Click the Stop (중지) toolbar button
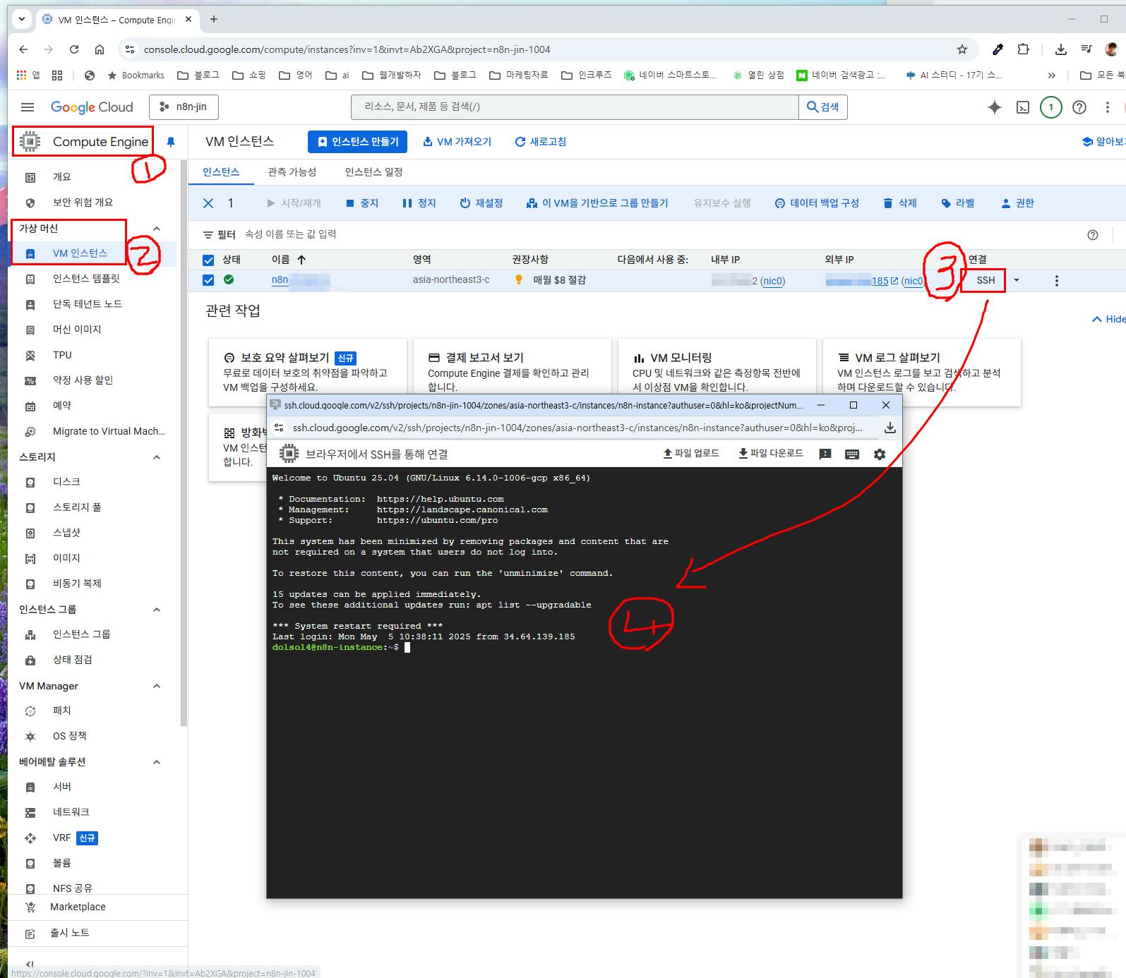Image resolution: width=1126 pixels, height=978 pixels. pyautogui.click(x=362, y=203)
